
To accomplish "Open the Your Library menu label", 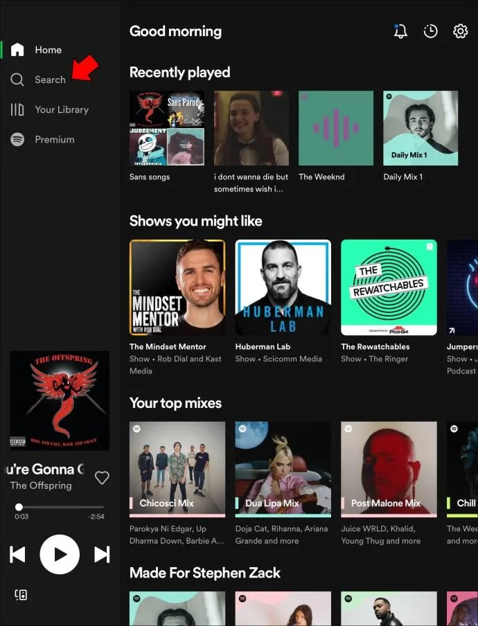I will tap(62, 109).
